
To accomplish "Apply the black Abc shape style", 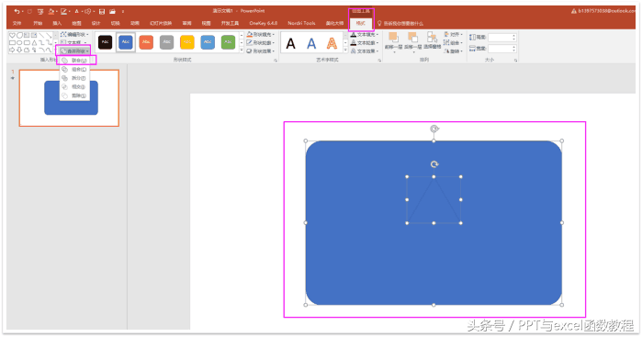I will pos(106,42).
